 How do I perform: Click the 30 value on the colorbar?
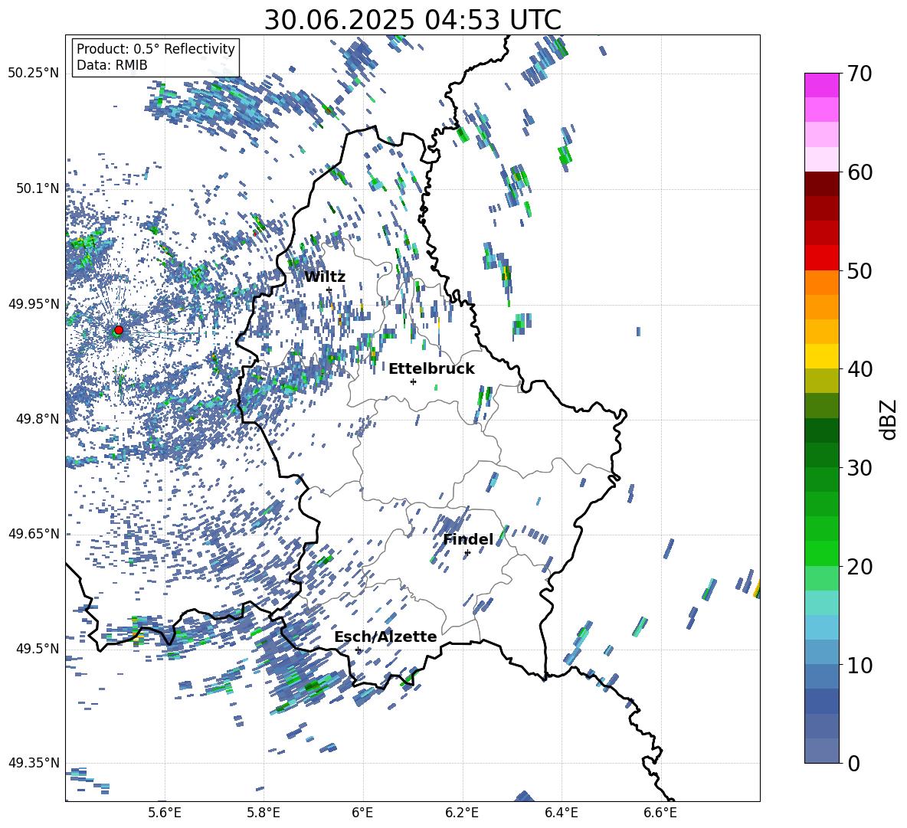[x=860, y=468]
